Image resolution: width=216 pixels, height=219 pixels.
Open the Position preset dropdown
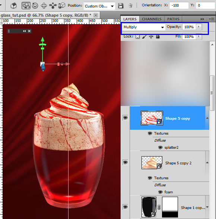tap(99, 6)
